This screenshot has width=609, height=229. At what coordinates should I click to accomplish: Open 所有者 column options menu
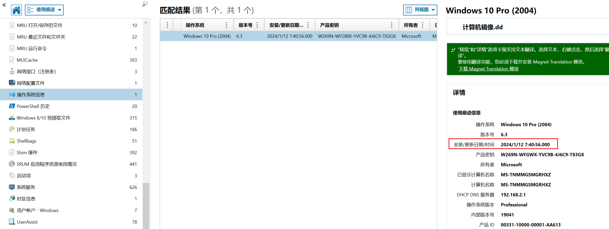point(422,25)
